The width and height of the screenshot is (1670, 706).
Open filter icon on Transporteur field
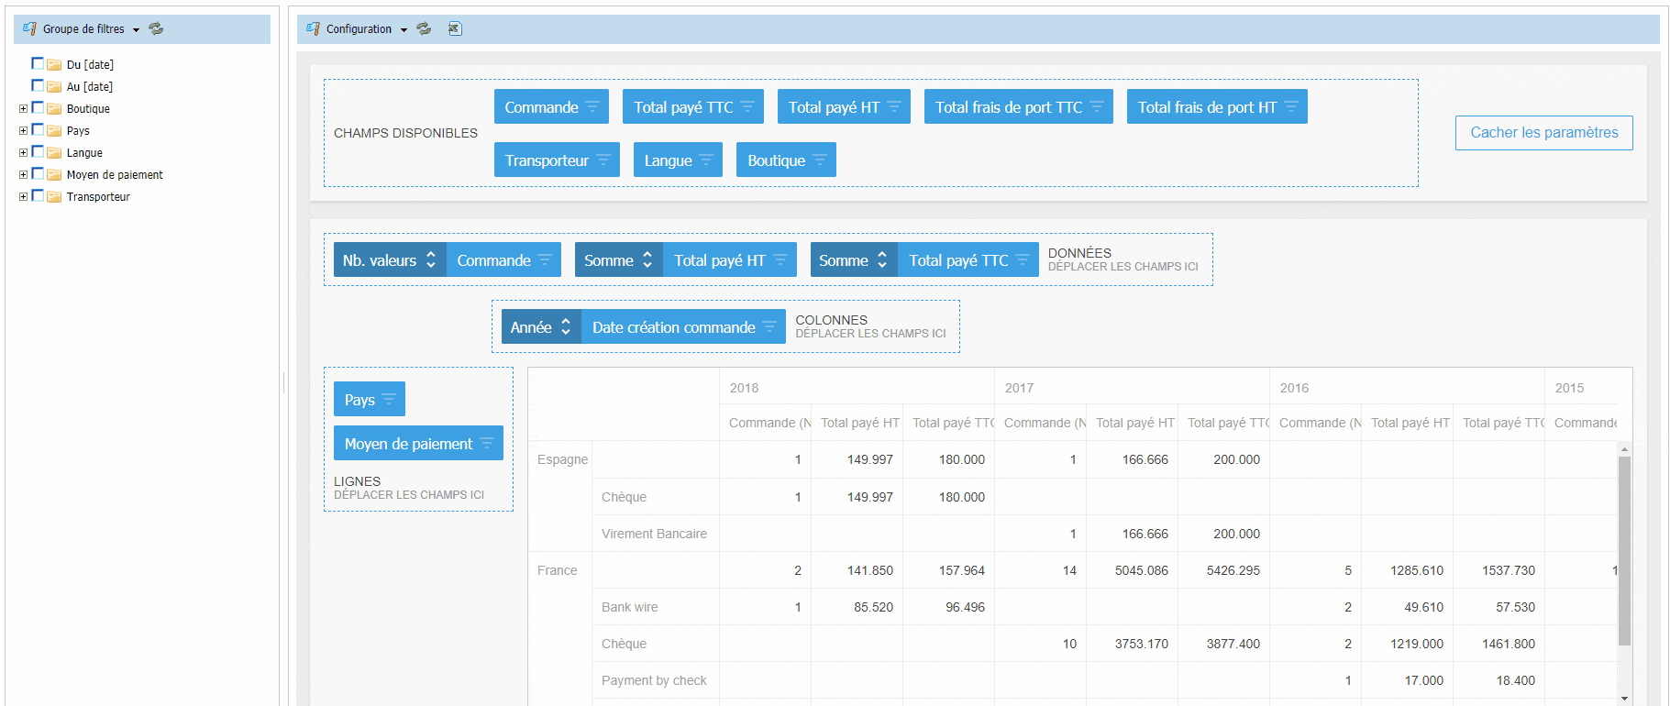pyautogui.click(x=603, y=160)
